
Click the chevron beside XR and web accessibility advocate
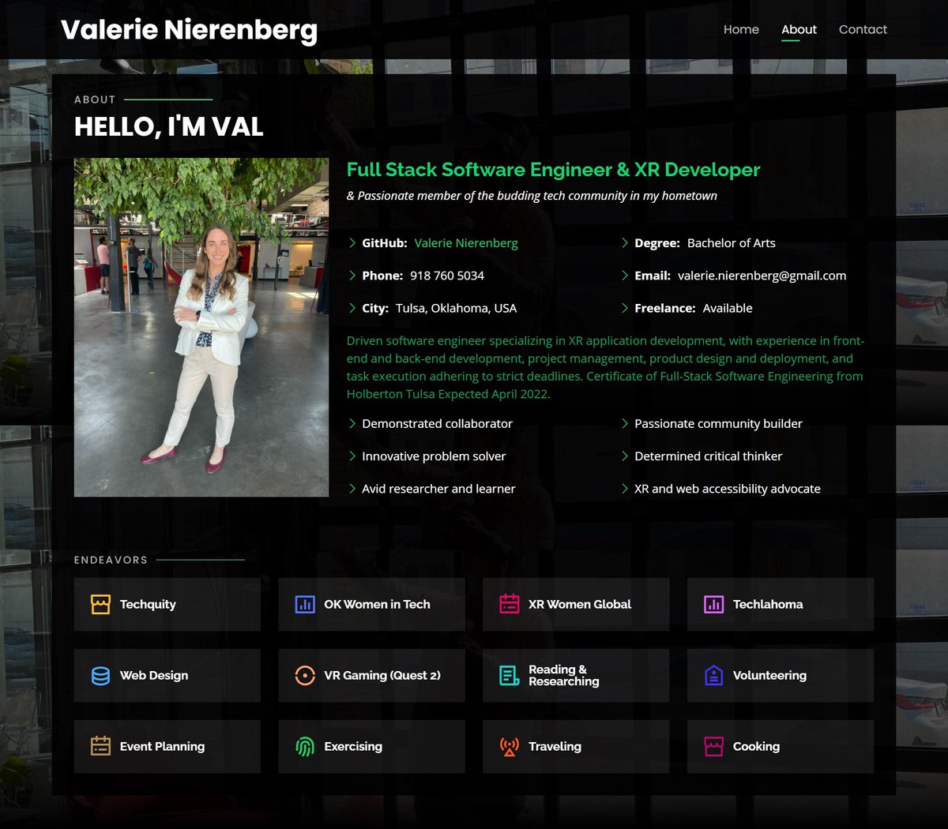click(x=625, y=489)
